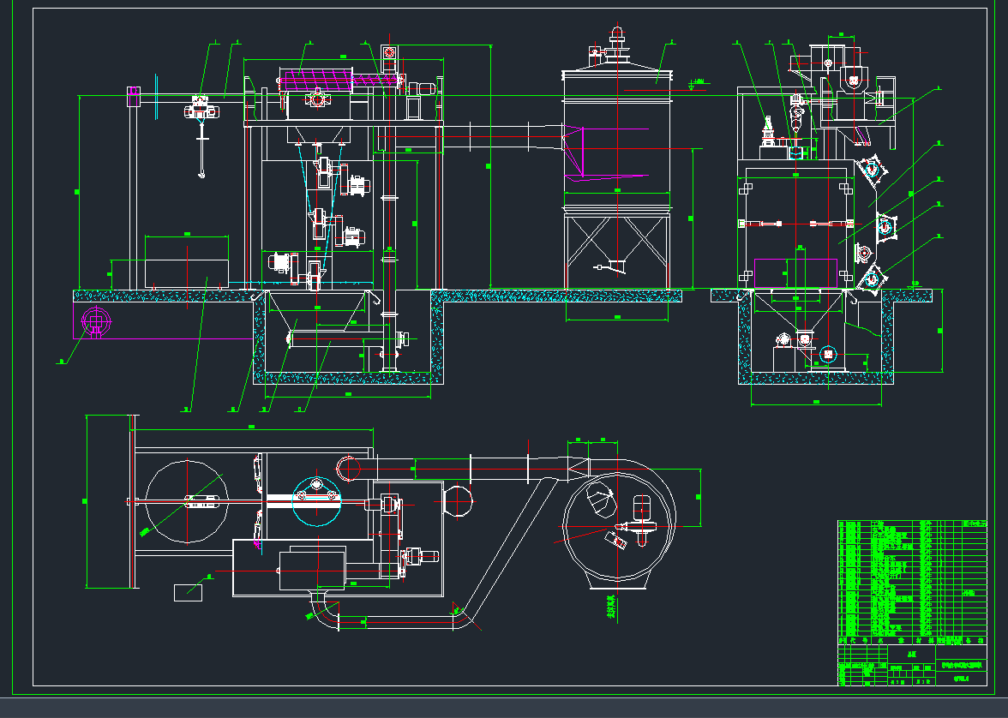Click the rectangular box on the floor

coord(187,260)
